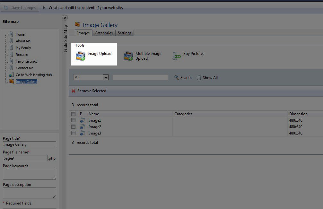The height and width of the screenshot is (209, 323).
Task: Click the red Remove Selected icon
Action: click(74, 91)
